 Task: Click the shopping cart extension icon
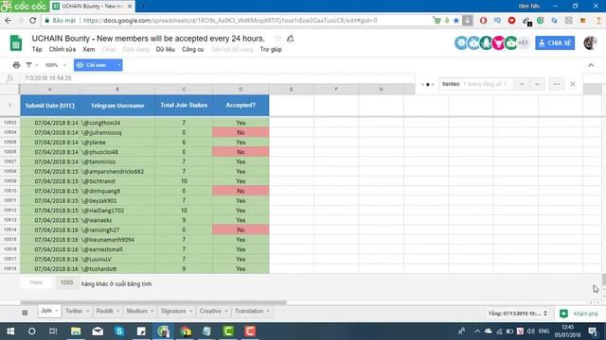tap(437, 21)
